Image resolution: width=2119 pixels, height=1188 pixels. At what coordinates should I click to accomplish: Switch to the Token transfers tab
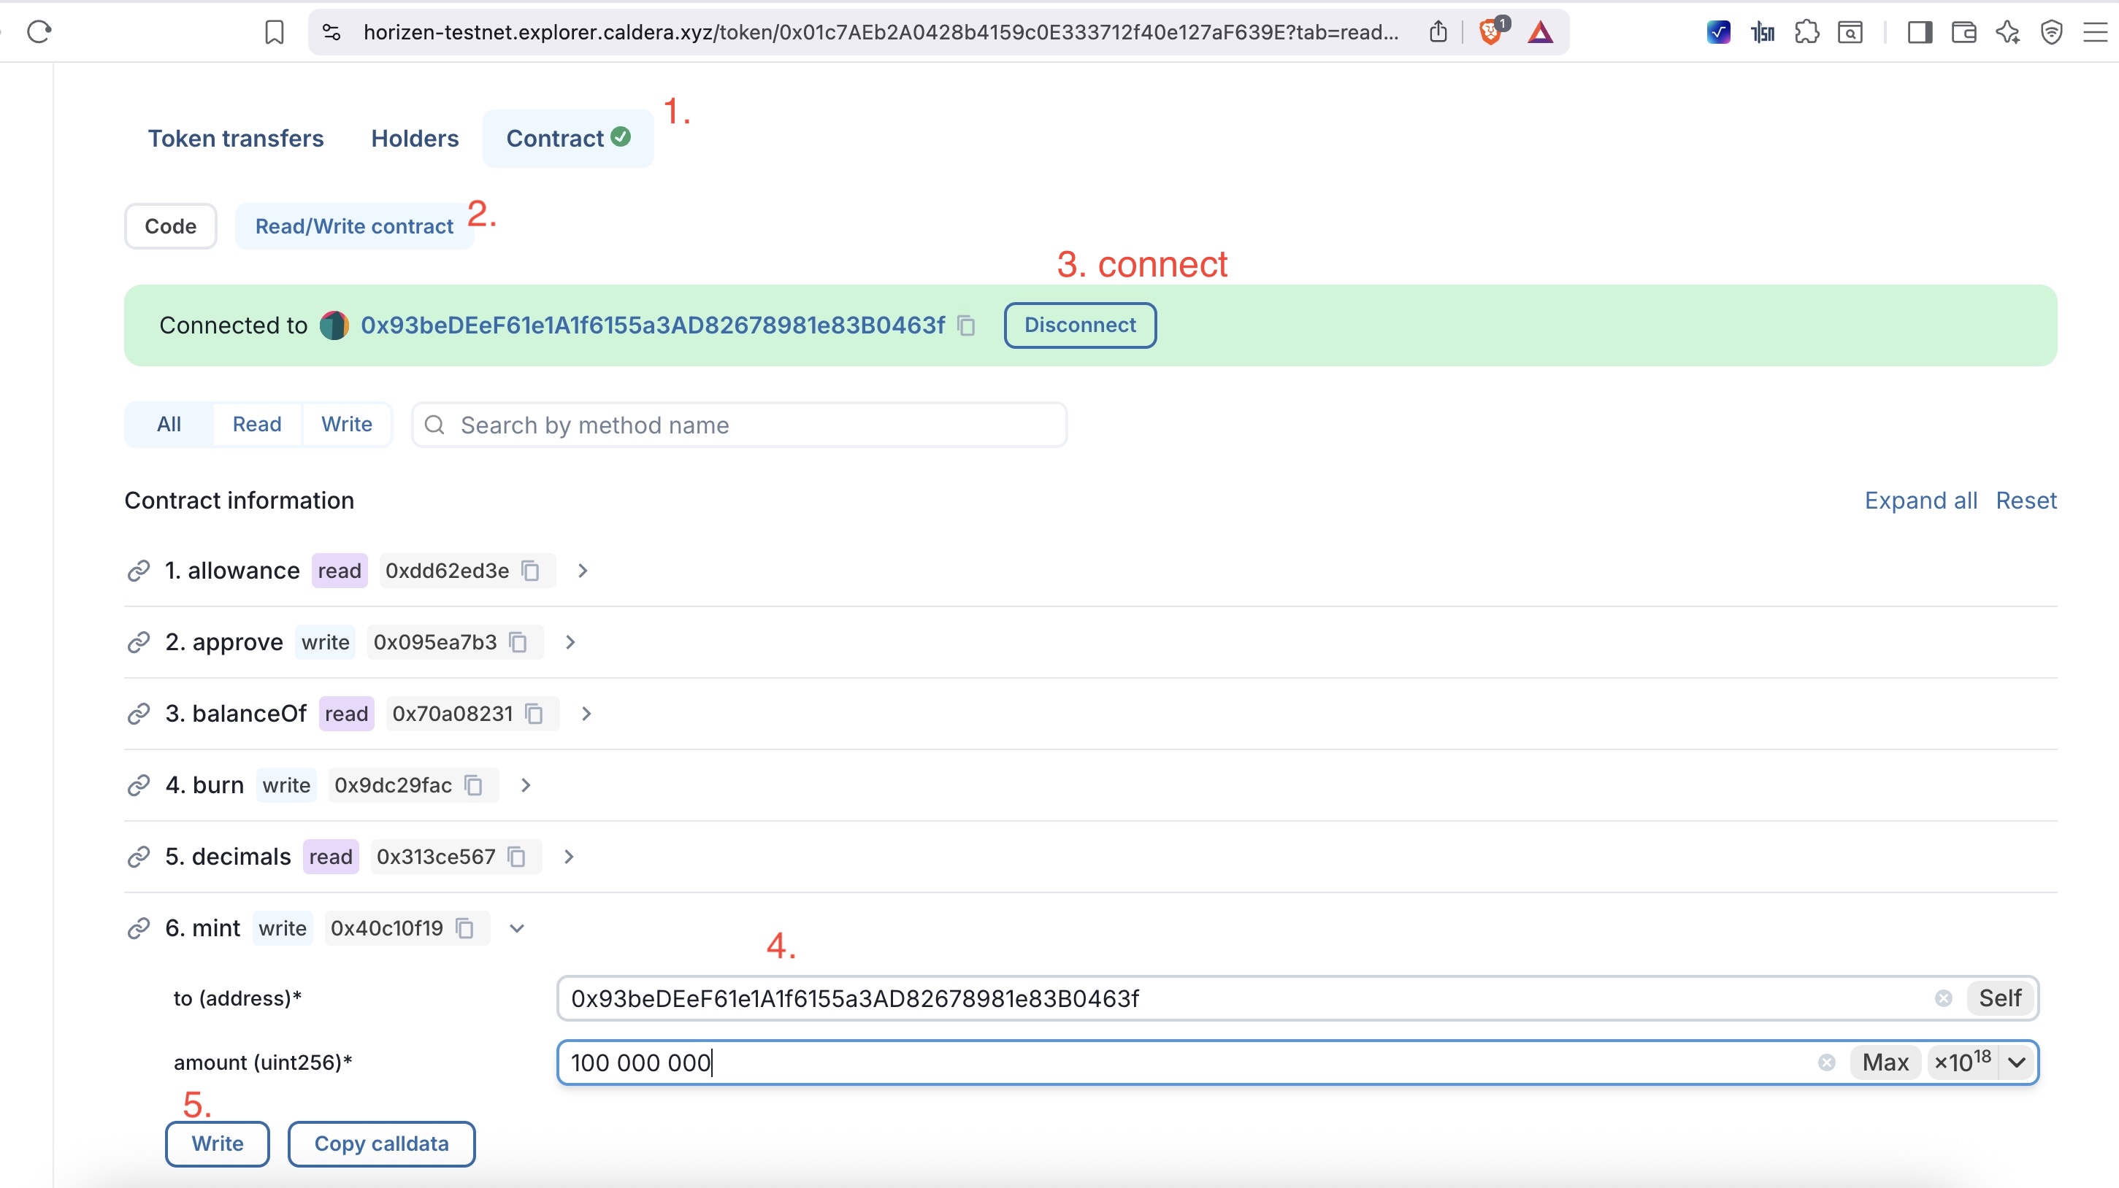(x=236, y=138)
